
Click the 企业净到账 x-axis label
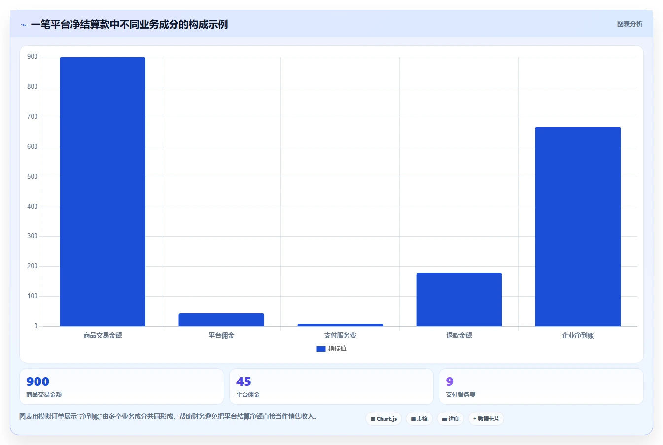click(578, 335)
